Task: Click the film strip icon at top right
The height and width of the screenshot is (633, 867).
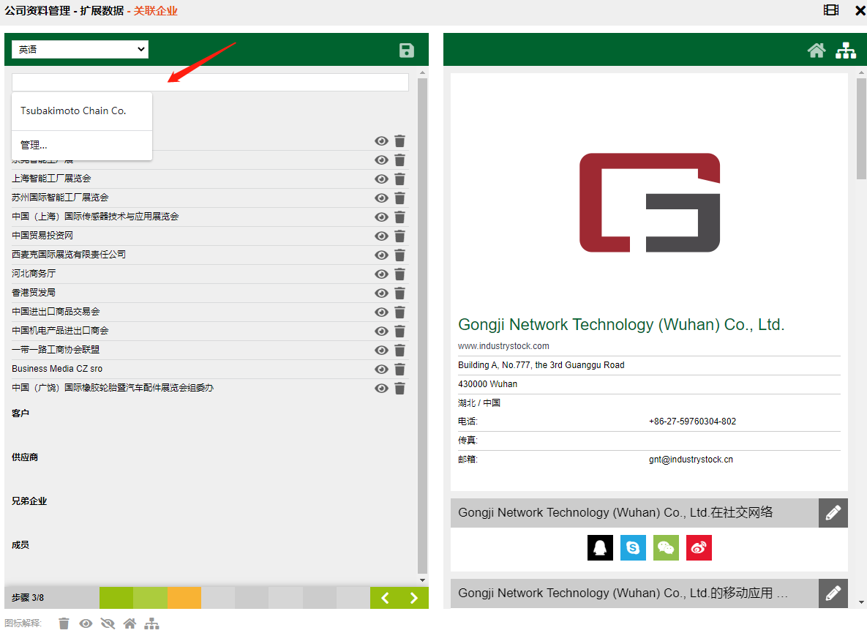Action: (x=830, y=10)
